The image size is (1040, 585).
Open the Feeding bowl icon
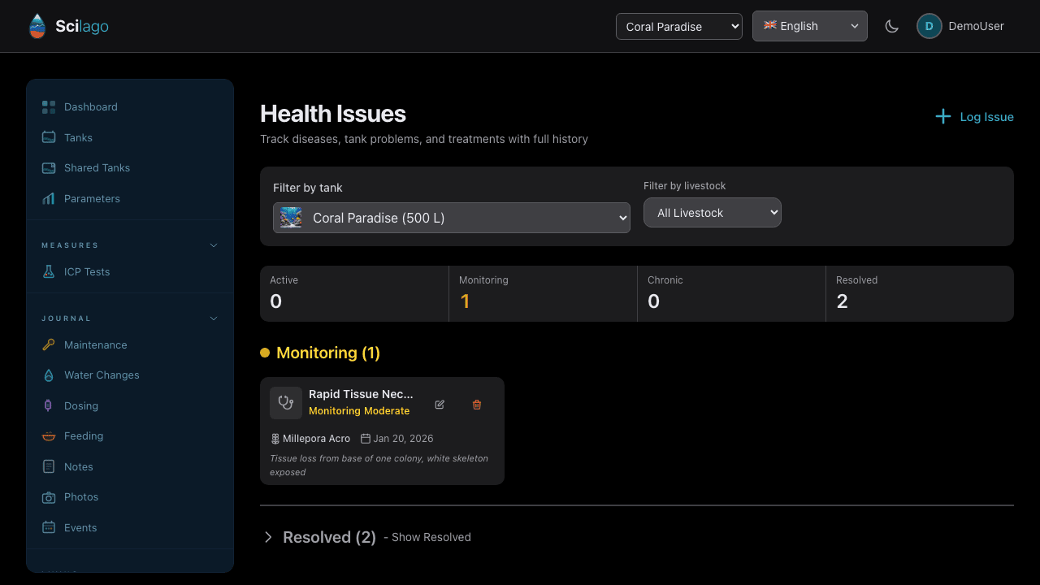[x=49, y=436]
